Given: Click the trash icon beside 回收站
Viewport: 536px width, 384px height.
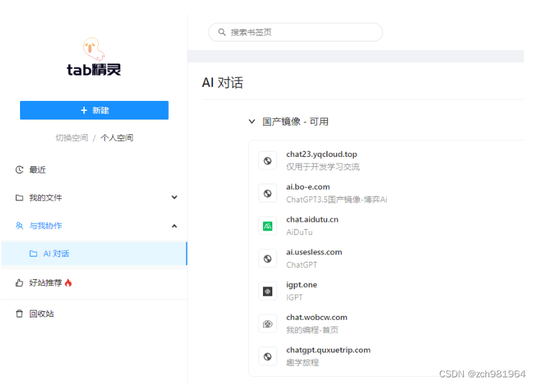Looking at the screenshot, I should (x=19, y=314).
